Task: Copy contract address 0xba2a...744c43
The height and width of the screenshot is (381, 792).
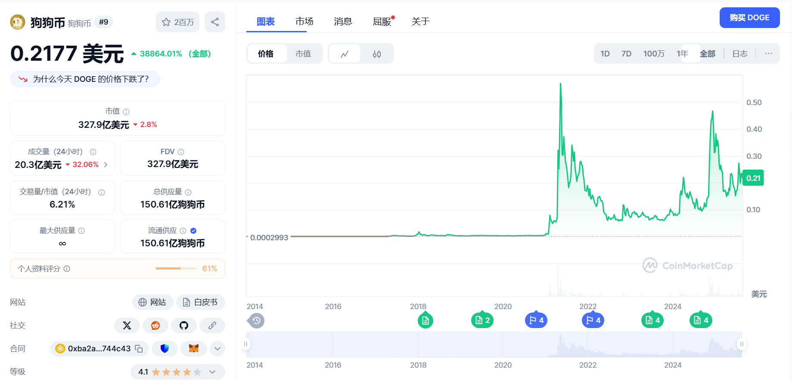Action: pyautogui.click(x=139, y=349)
